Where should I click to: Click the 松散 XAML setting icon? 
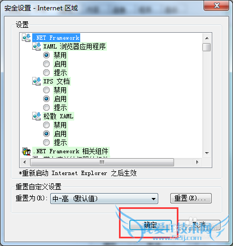(37, 116)
